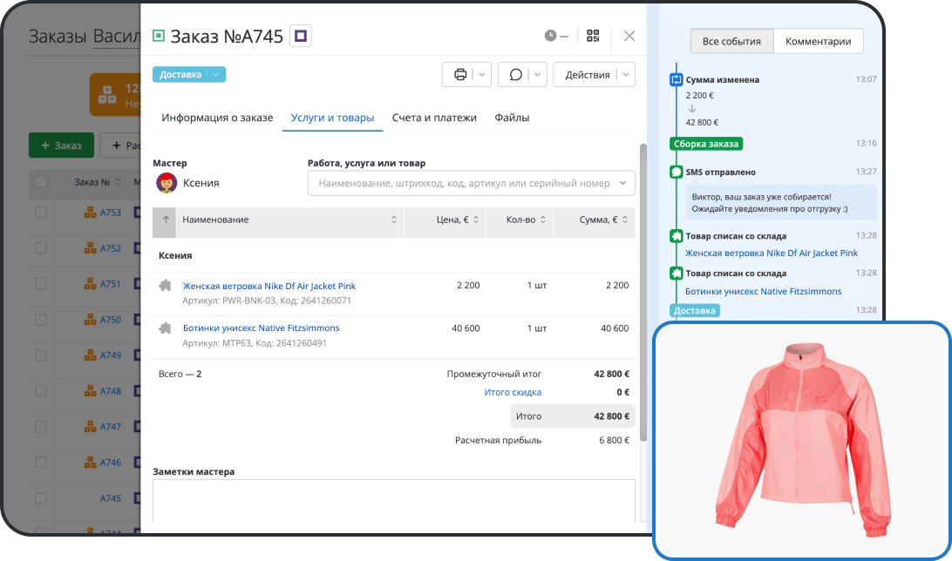Click the 'Сумма изменена' event icon in timeline
The image size is (952, 561).
point(676,79)
